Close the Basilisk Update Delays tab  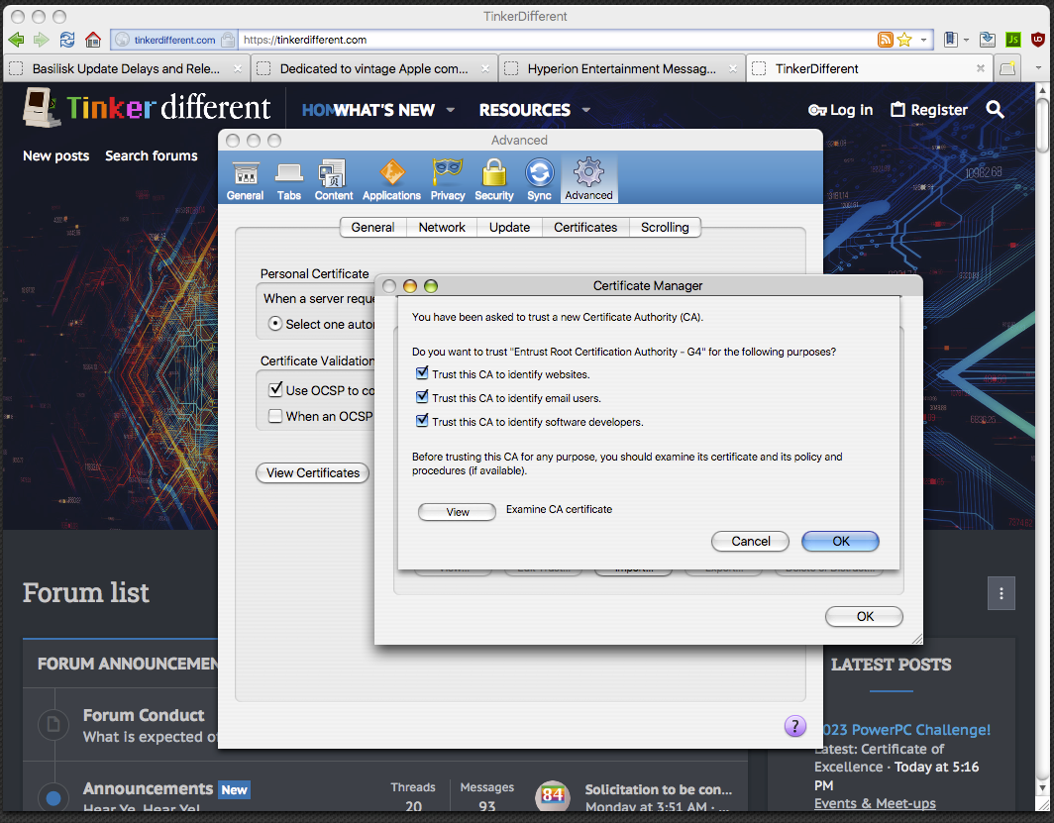pyautogui.click(x=238, y=68)
